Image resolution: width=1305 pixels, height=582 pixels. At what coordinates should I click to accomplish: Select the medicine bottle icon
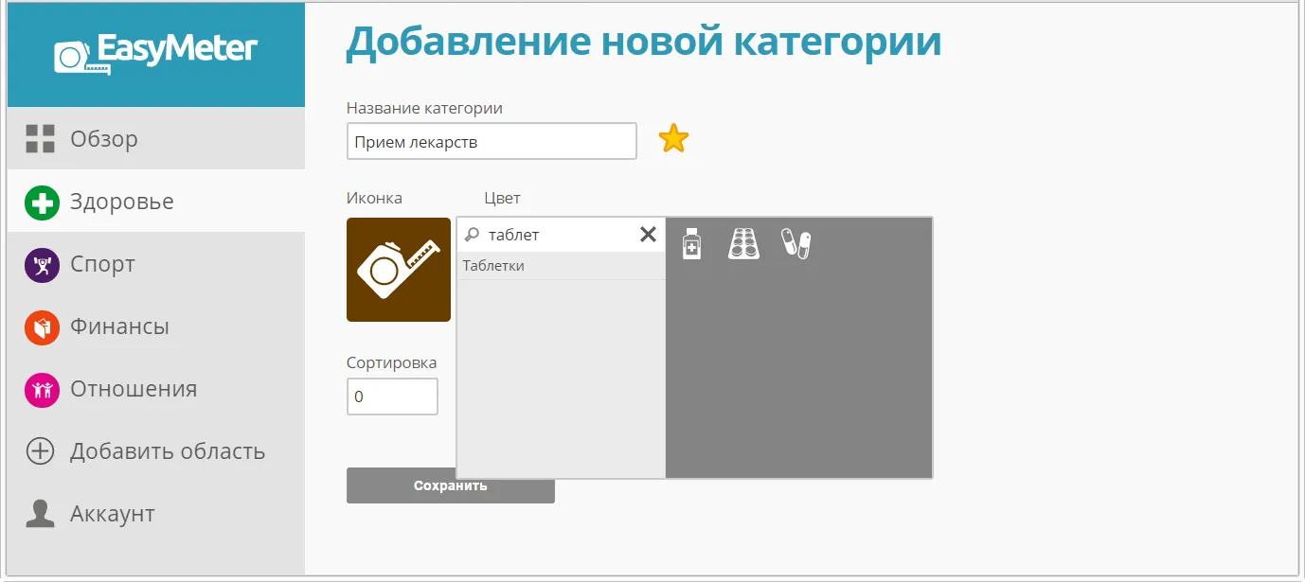coord(691,243)
